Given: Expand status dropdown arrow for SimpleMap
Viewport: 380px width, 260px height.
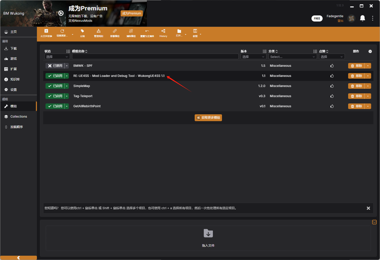Looking at the screenshot, I should click(x=67, y=86).
